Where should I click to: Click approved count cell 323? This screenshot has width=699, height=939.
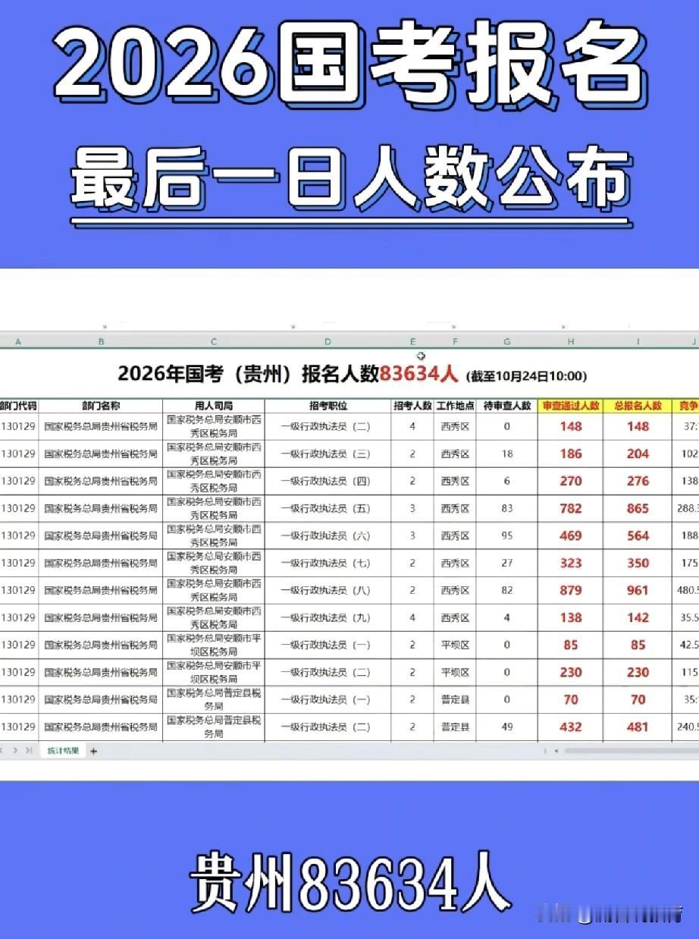pos(571,563)
